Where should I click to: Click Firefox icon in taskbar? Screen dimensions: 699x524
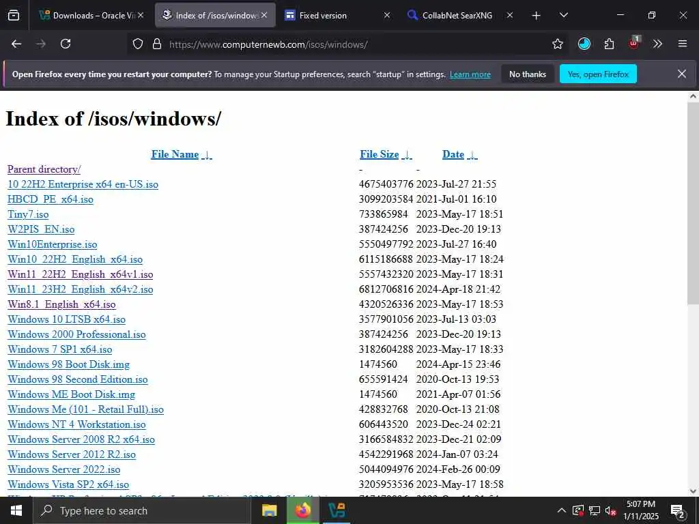pyautogui.click(x=302, y=510)
